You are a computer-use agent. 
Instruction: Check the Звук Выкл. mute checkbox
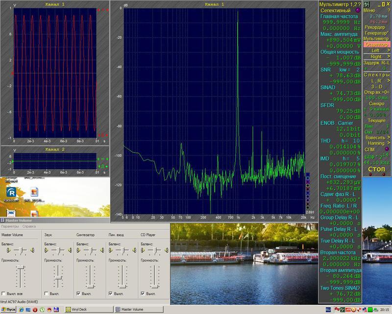pyautogui.click(x=46, y=293)
